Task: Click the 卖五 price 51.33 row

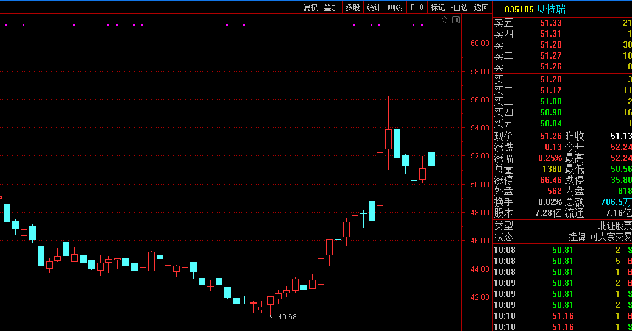Action: [x=550, y=23]
